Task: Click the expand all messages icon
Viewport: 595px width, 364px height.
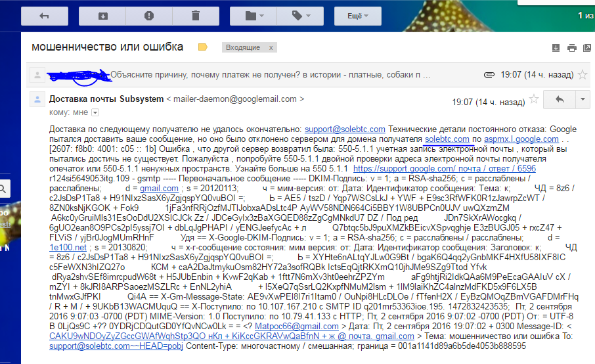Action: coord(556,47)
